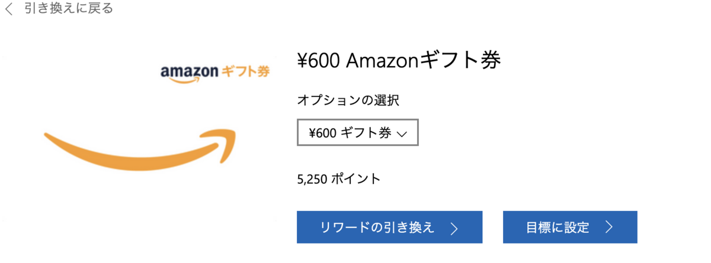The width and height of the screenshot is (711, 263).
Task: Expand options using the dropdown chevron arrow
Action: pyautogui.click(x=401, y=134)
